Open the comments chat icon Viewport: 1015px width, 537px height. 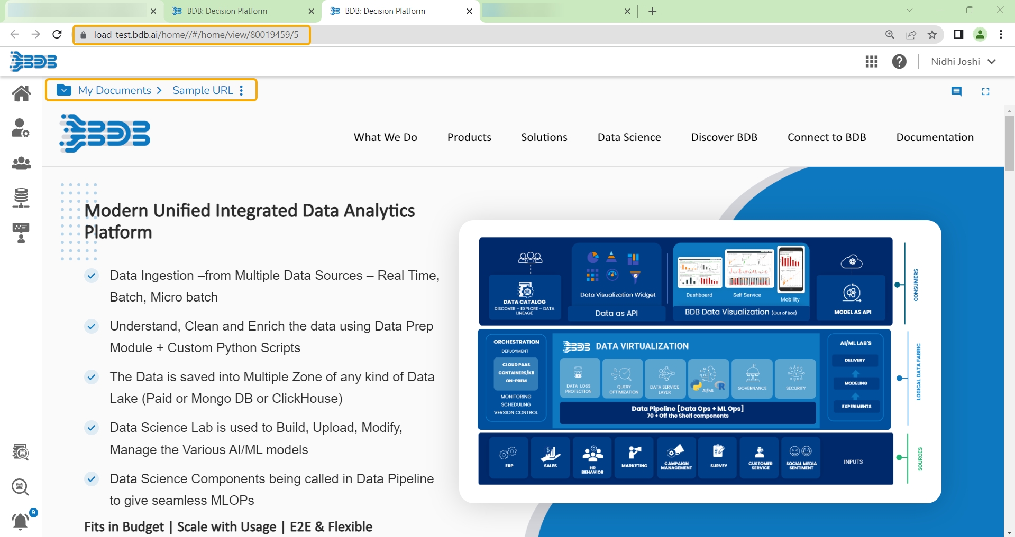(x=956, y=91)
